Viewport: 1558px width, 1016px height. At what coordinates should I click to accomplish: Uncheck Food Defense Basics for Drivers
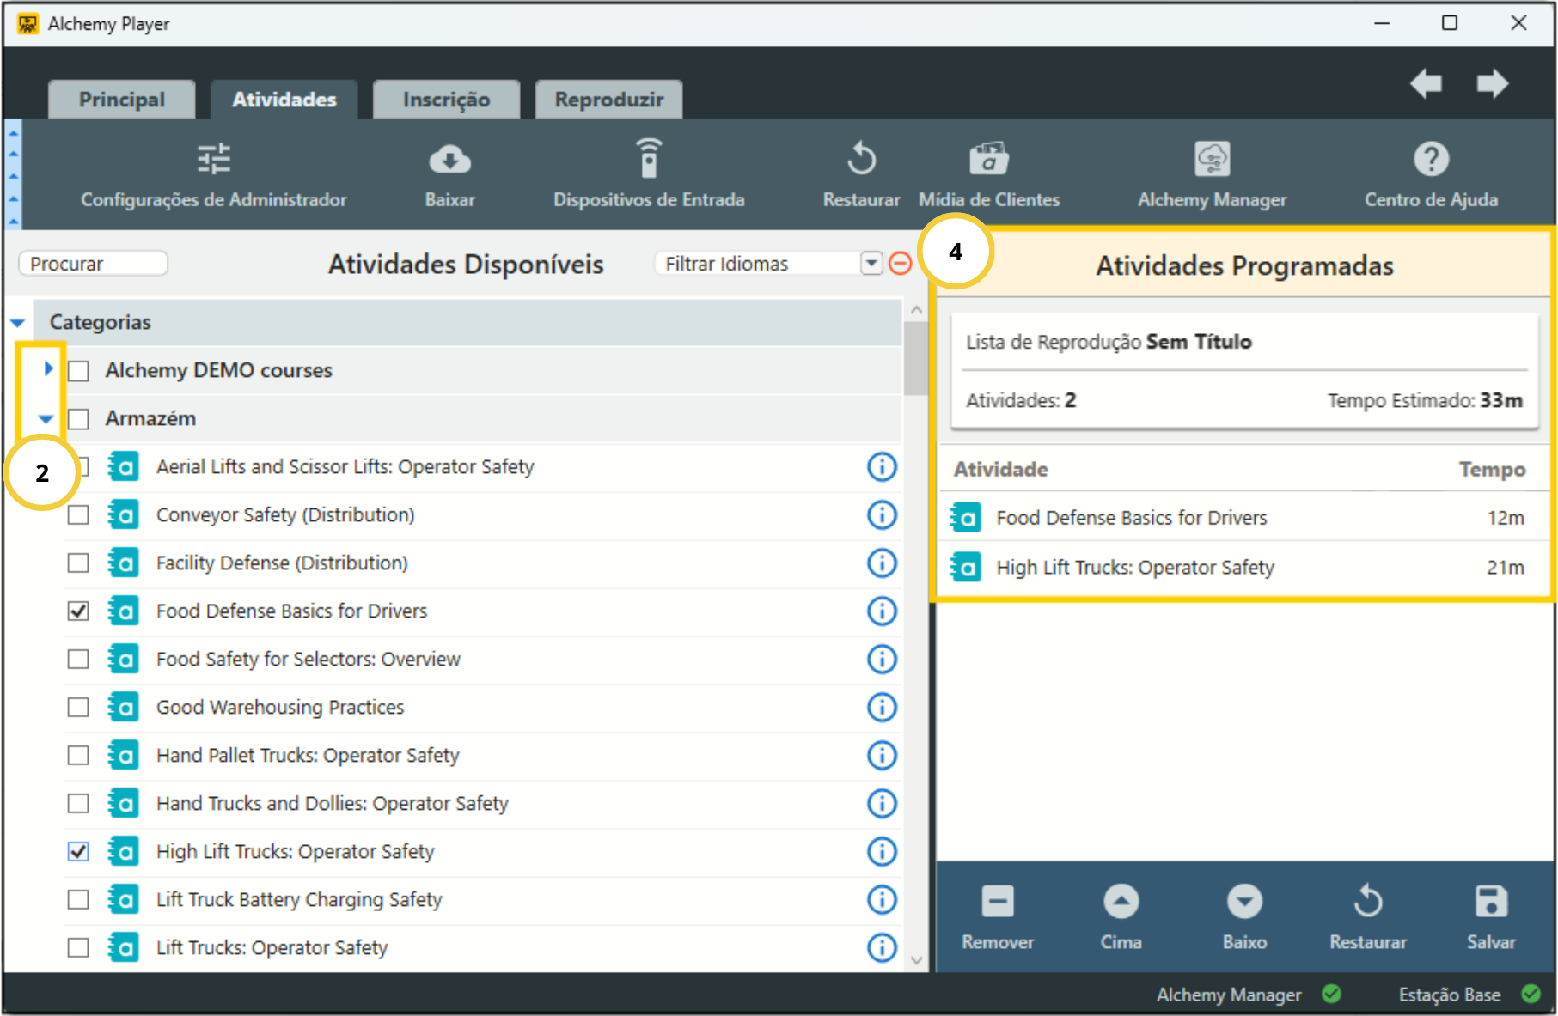coord(78,611)
